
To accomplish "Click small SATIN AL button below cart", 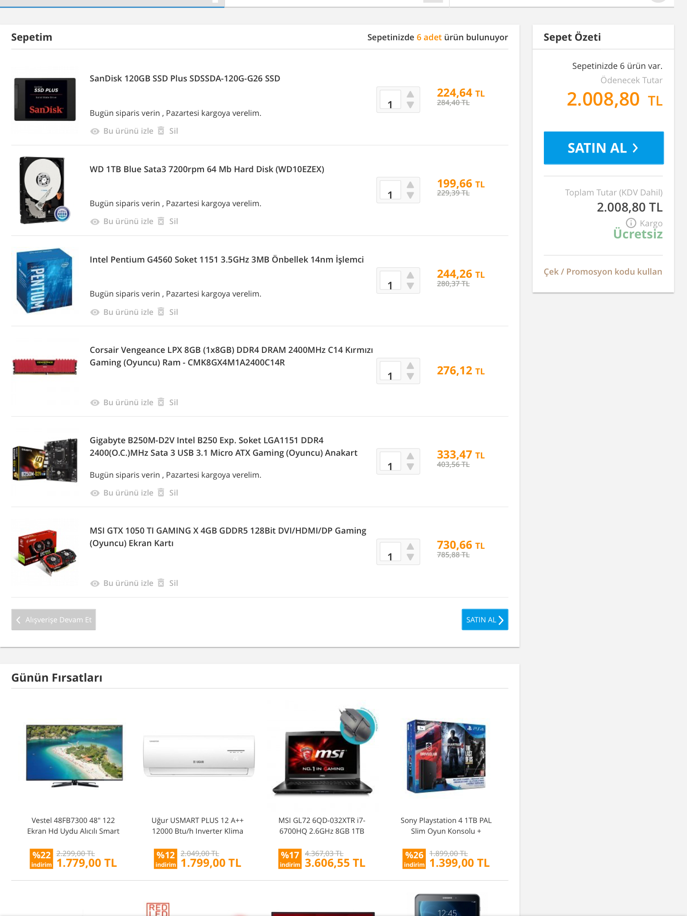I will coord(485,619).
